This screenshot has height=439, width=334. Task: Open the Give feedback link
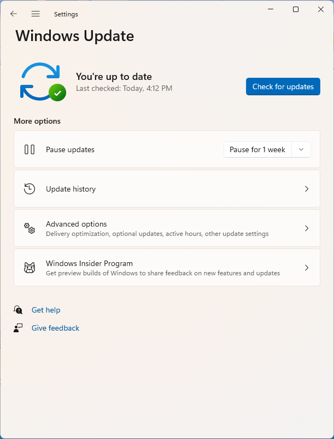55,328
